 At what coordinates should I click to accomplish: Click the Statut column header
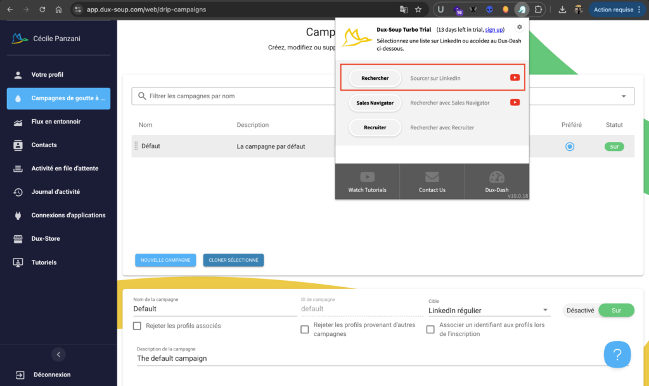tap(614, 125)
